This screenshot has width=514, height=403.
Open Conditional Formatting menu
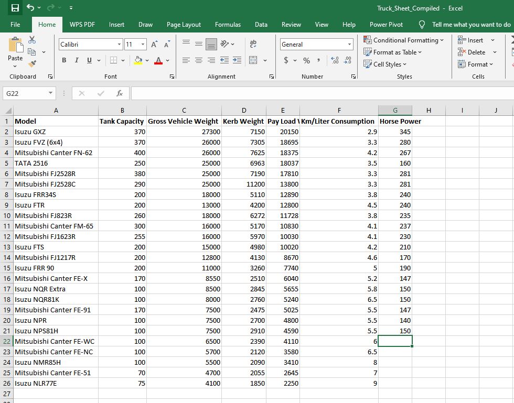[403, 40]
